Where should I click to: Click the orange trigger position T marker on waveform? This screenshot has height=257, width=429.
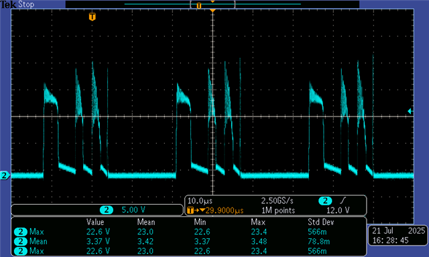click(x=93, y=17)
